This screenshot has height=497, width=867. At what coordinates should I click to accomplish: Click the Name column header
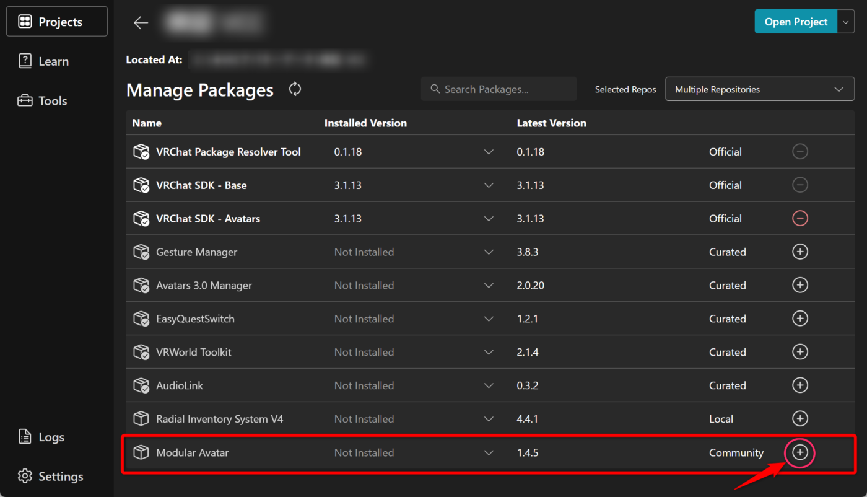click(x=147, y=123)
